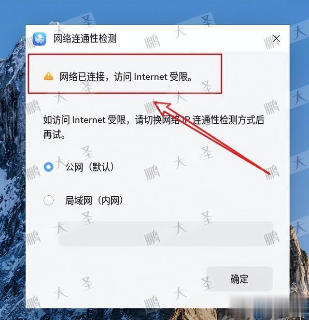Screen dimensions: 309x320
Task: Close the 网络连通性检测 dialog
Action: tap(276, 38)
